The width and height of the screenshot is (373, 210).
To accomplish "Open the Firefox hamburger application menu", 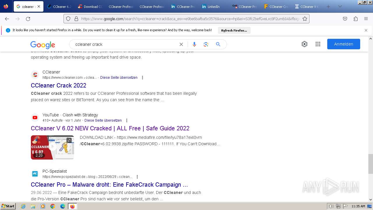I will (366, 19).
